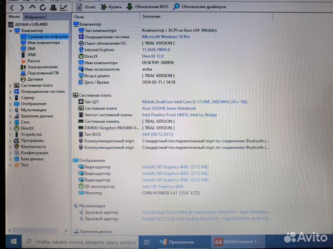Select База данных in the tree
333x249 pixels.
(29, 159)
